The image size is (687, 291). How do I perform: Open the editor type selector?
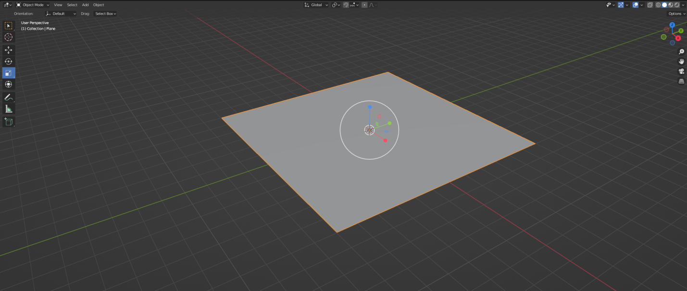coord(8,5)
